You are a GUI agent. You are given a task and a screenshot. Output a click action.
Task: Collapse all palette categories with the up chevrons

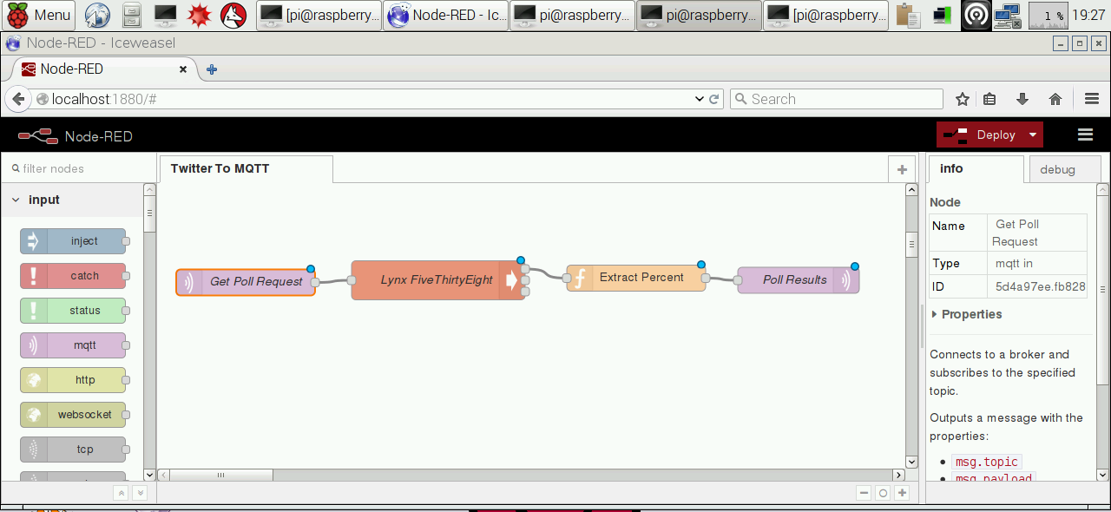tap(122, 493)
